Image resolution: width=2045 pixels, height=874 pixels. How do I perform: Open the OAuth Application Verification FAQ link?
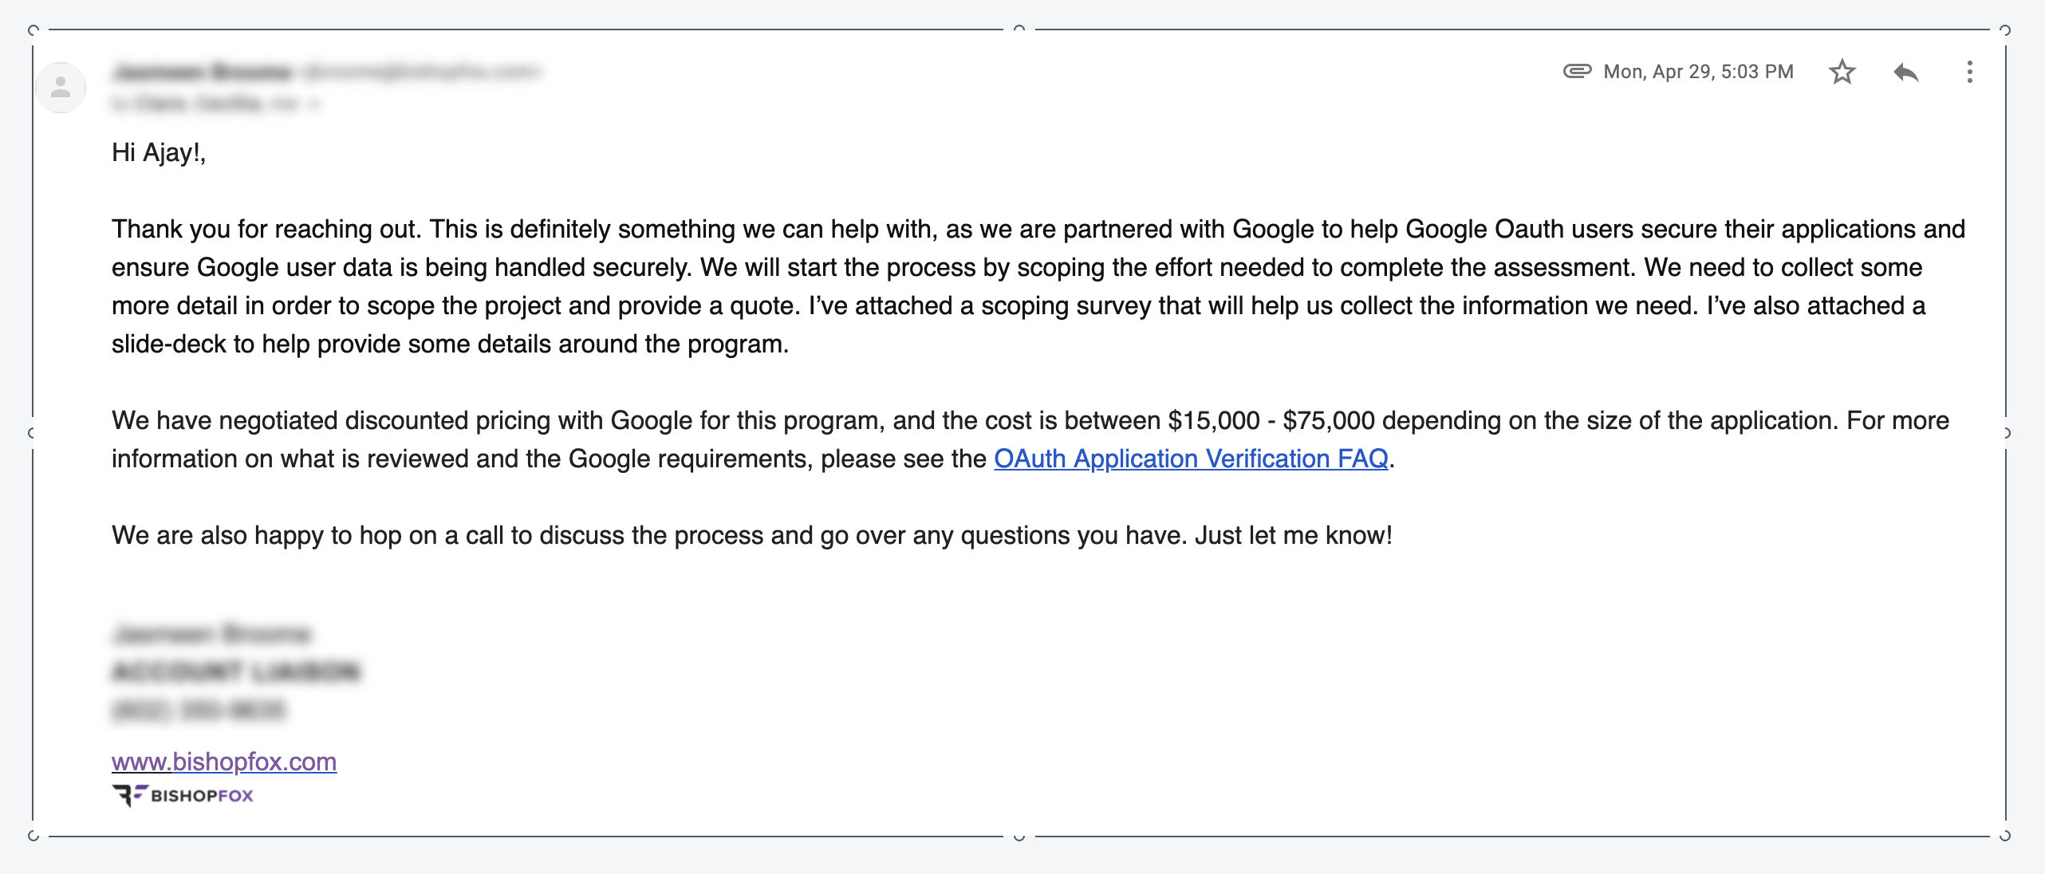tap(1191, 459)
